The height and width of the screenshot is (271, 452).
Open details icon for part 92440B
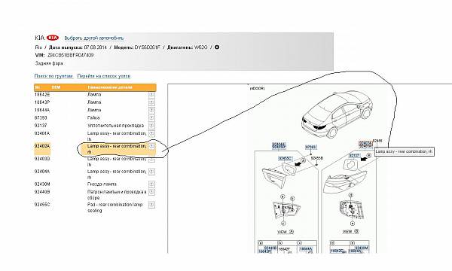(151, 192)
